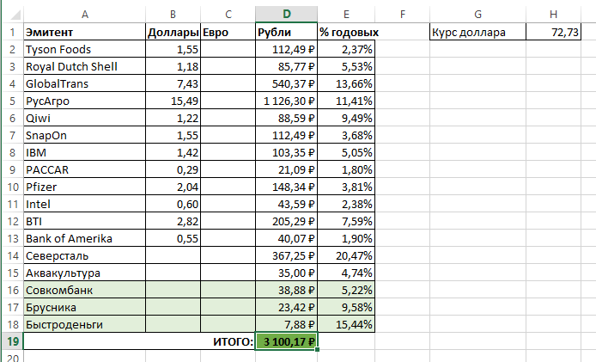Select the 'Быстроденьги' cell
The image size is (596, 362).
(x=84, y=324)
